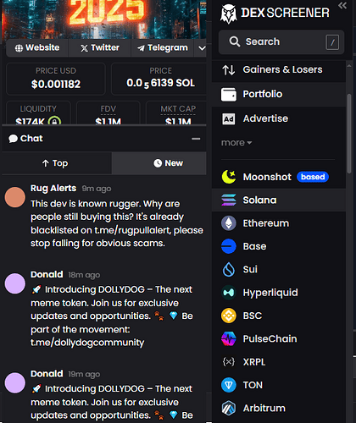
Task: Click the PRICE USD $0.001182 box
Action: point(56,79)
